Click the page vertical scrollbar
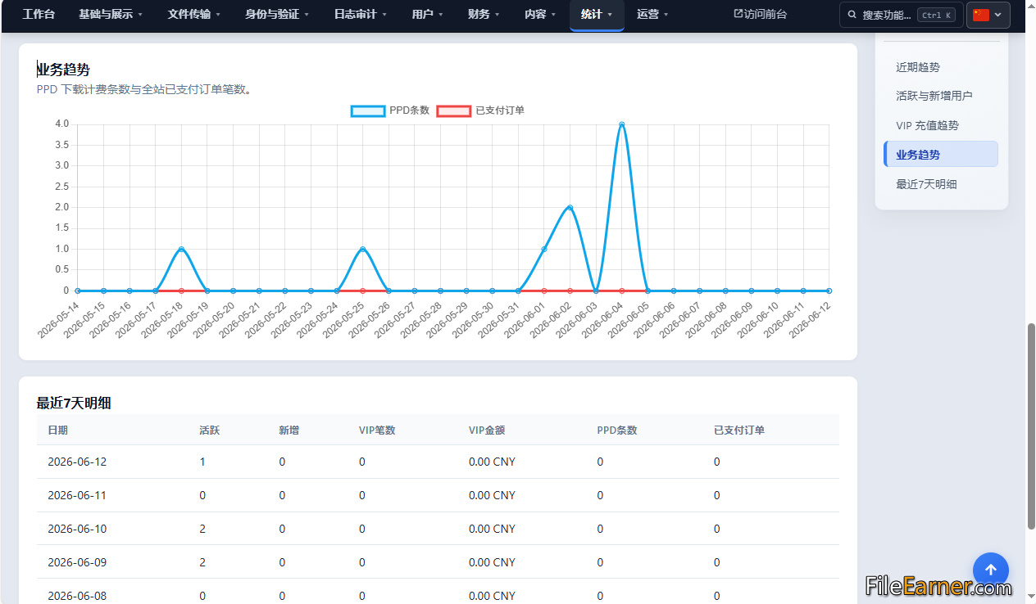The image size is (1036, 604). pyautogui.click(x=1031, y=426)
